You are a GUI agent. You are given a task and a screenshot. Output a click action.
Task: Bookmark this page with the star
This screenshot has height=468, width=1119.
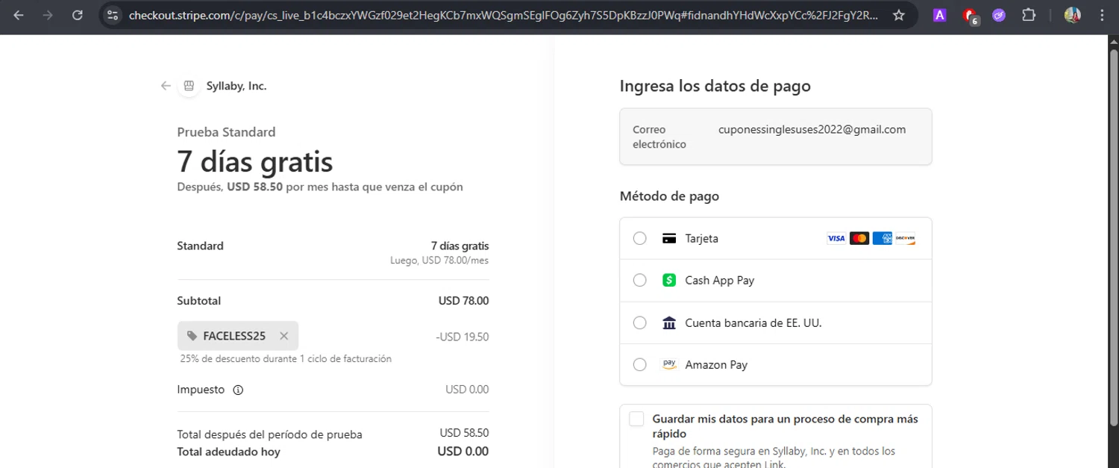pyautogui.click(x=899, y=15)
